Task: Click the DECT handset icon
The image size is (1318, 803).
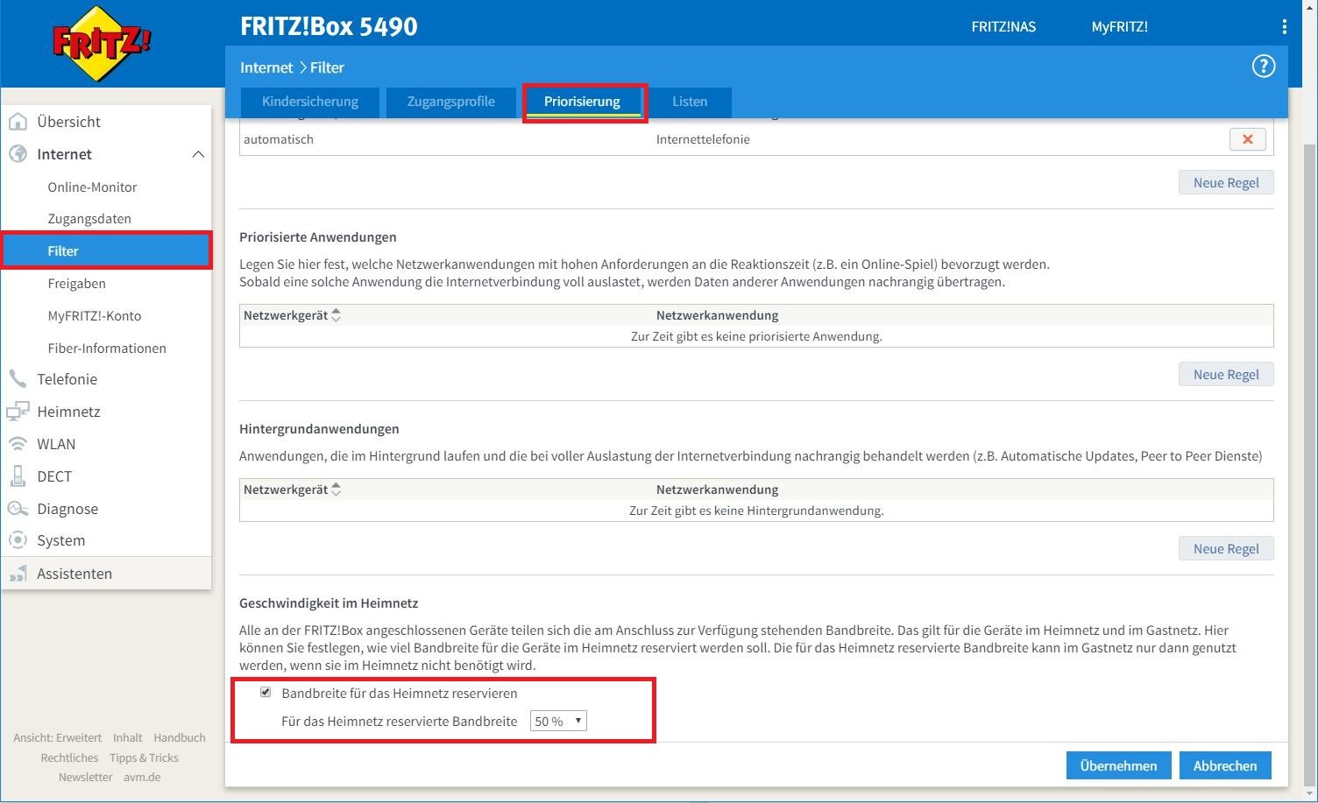Action: (x=18, y=476)
